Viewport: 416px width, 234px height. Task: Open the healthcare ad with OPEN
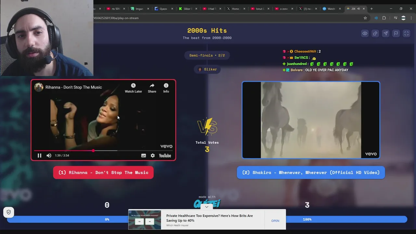(x=275, y=221)
